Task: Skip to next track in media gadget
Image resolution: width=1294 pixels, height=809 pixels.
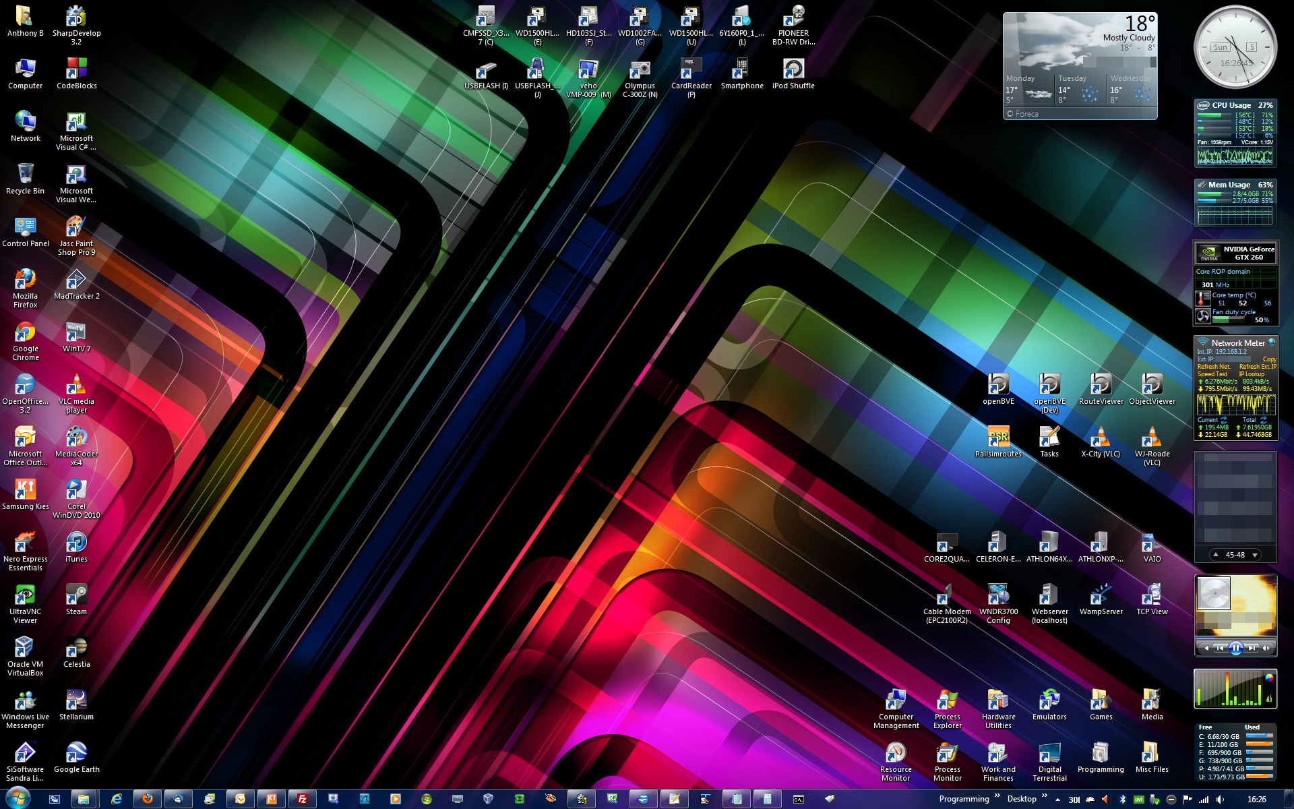Action: pyautogui.click(x=1252, y=649)
